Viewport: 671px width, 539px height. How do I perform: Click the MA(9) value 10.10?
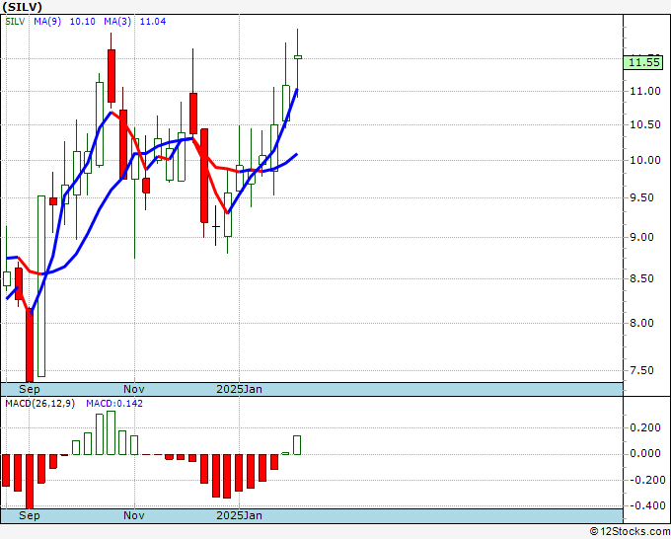click(x=82, y=22)
